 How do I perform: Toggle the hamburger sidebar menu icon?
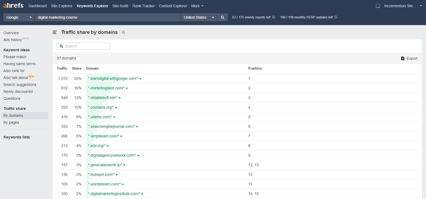click(55, 32)
